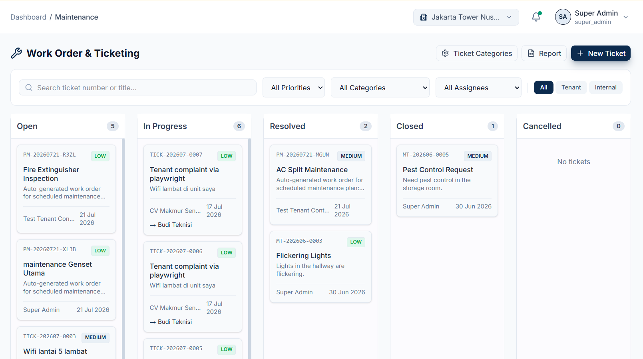
Task: Open the Report page
Action: (x=544, y=53)
